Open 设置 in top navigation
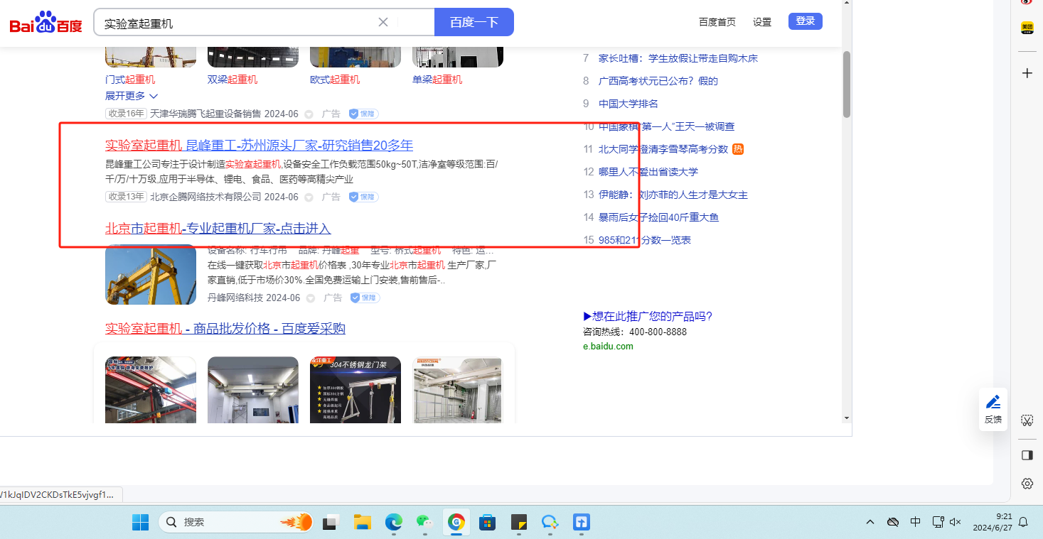Viewport: 1043px width, 539px height. pyautogui.click(x=762, y=22)
